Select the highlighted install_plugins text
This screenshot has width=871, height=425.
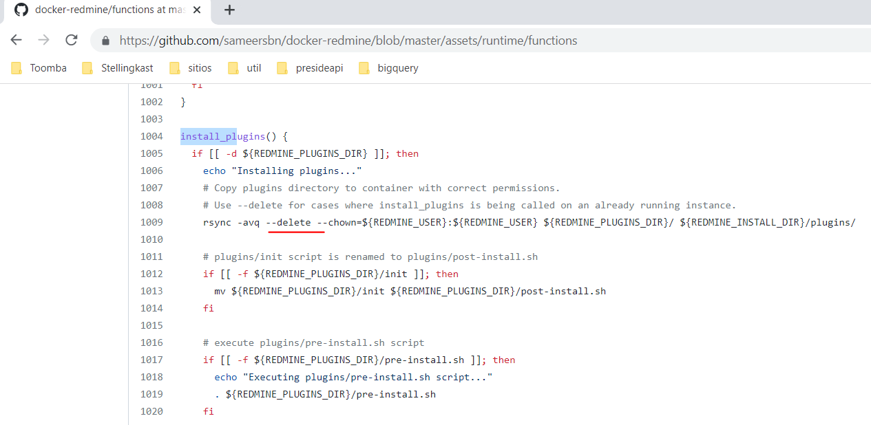(208, 135)
